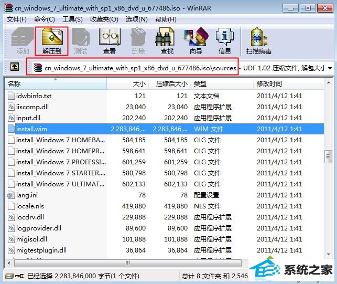
Task: Click the archive icon in address bar
Action: coord(38,68)
